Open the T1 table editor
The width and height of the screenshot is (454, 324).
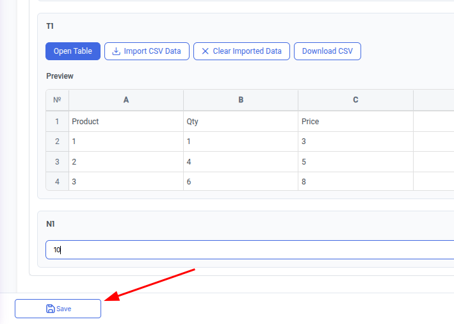click(x=73, y=51)
